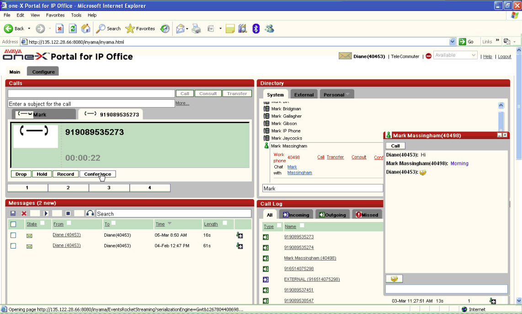This screenshot has height=314, width=522.
Task: Click the Do Not Disturb red icon
Action: [x=428, y=56]
